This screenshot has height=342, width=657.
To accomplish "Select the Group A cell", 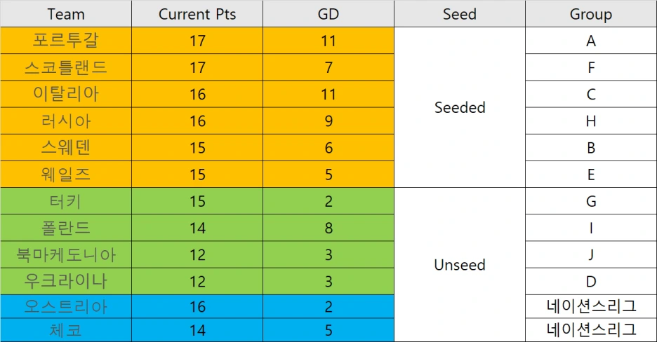I will click(x=591, y=41).
